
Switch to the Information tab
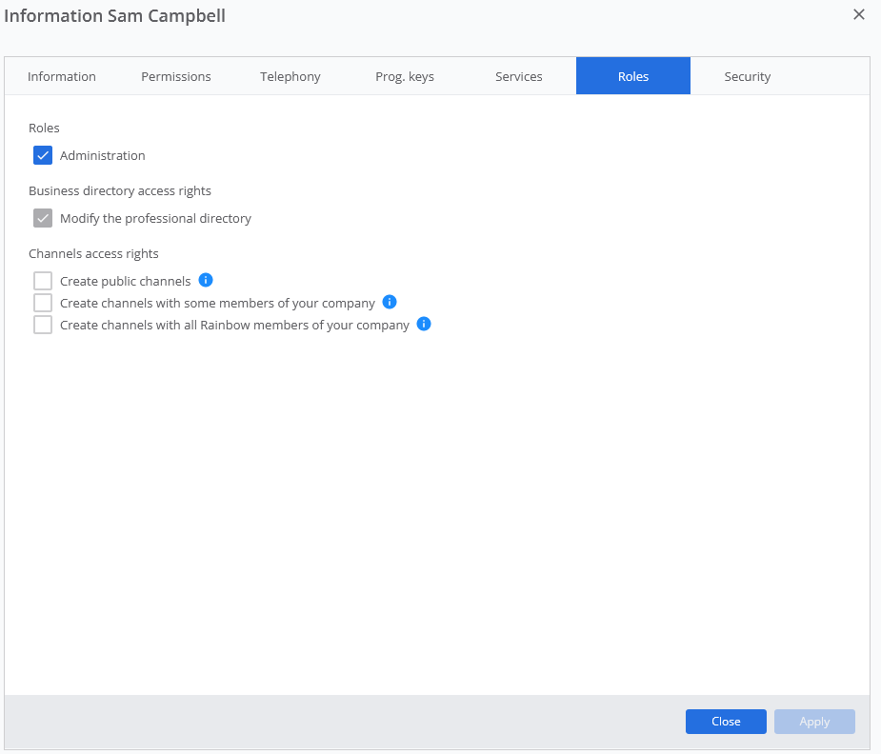[62, 76]
